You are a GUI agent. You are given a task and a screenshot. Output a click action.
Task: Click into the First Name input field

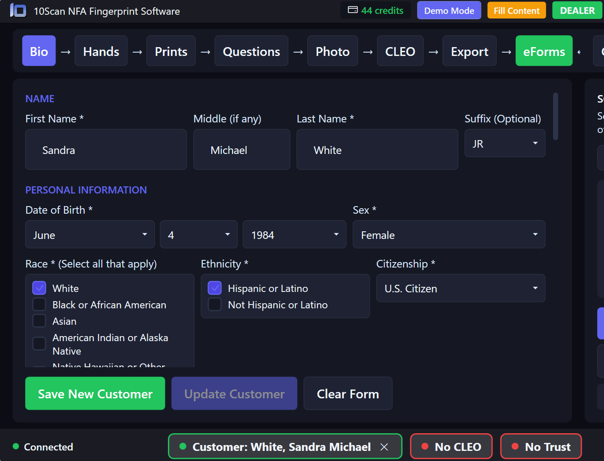tap(106, 150)
